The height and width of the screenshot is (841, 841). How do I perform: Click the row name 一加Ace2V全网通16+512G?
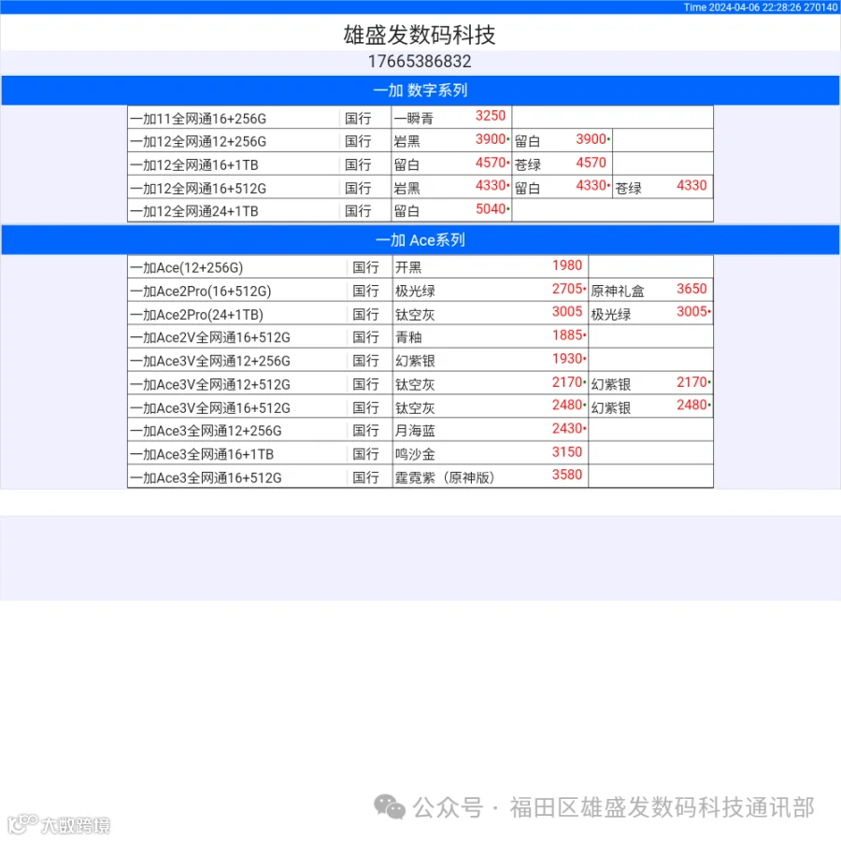click(x=209, y=337)
